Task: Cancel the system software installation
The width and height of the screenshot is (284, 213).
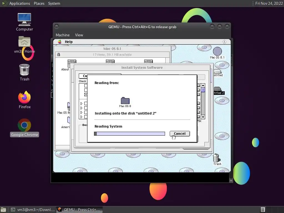Action: pyautogui.click(x=180, y=133)
